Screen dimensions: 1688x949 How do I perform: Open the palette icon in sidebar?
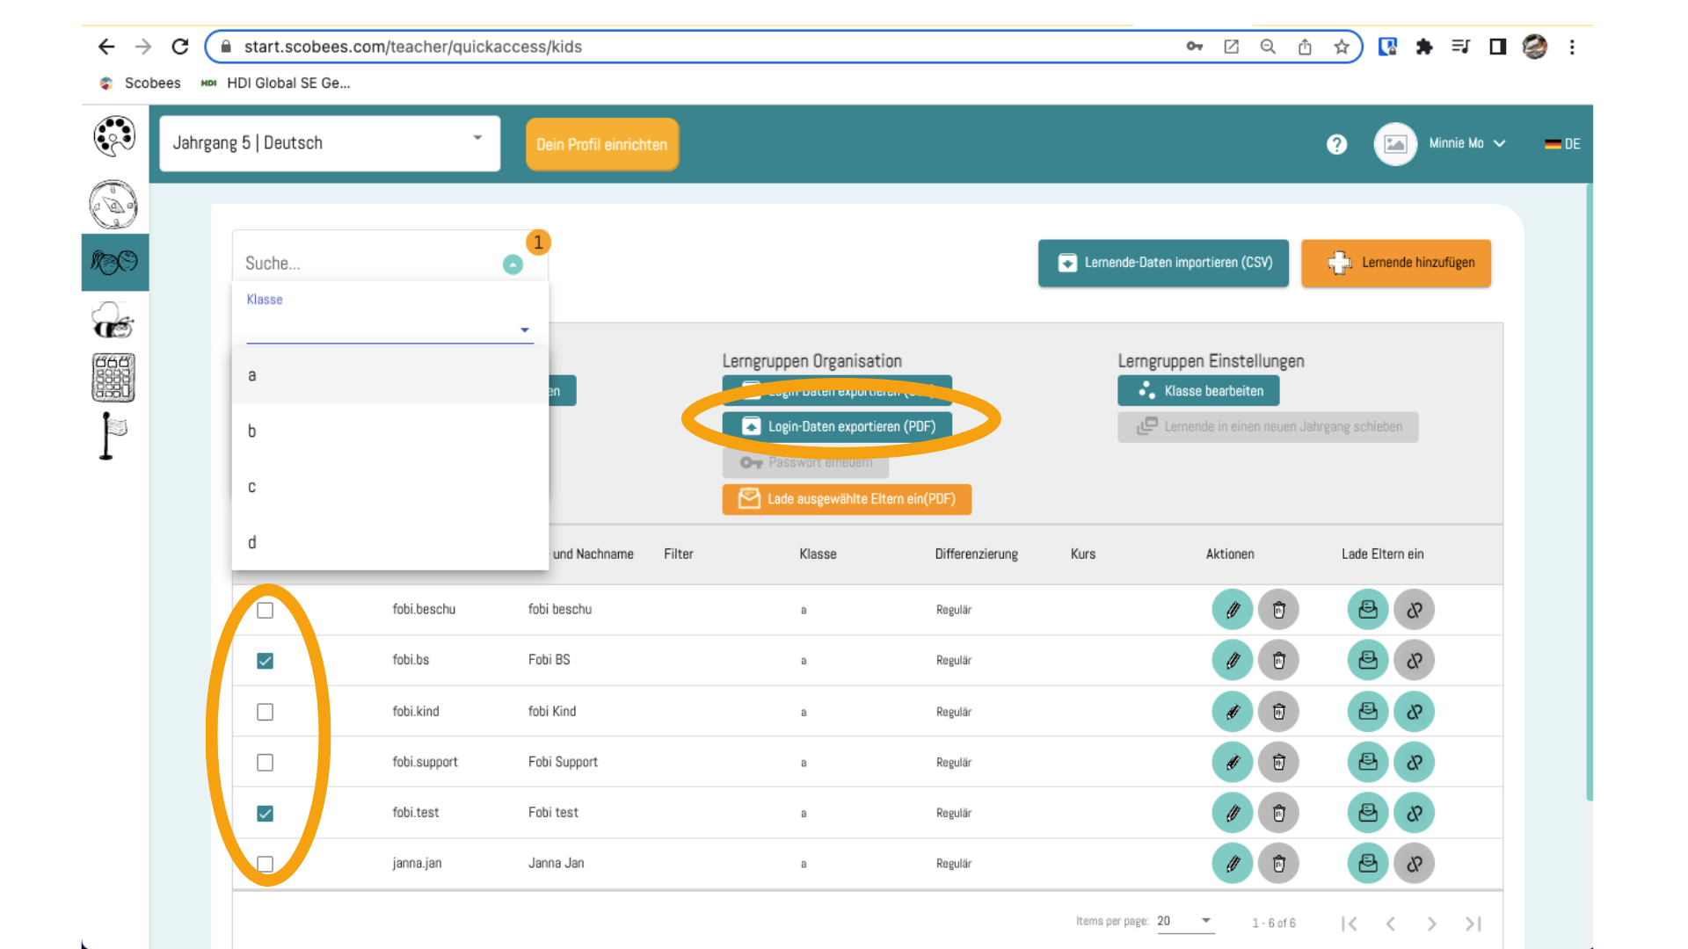[x=114, y=136]
